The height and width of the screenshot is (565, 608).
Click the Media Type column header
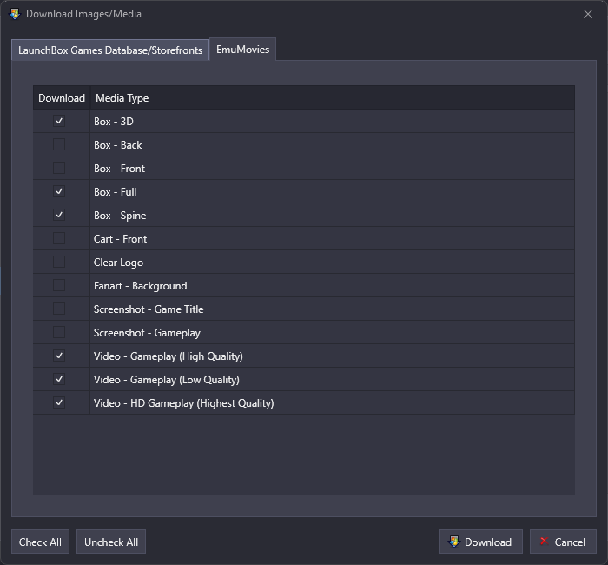click(x=333, y=97)
